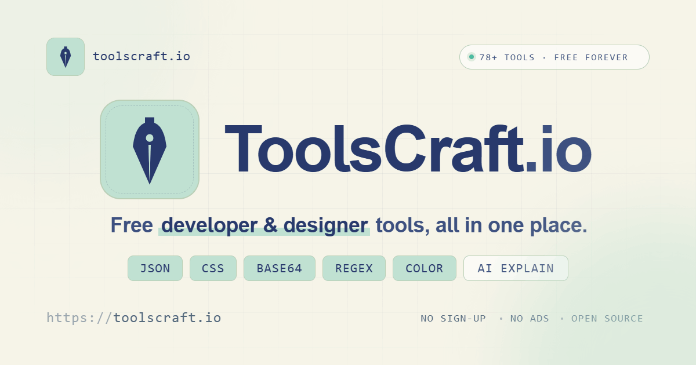696x365 pixels.
Task: Click the 'OPEN SOURCE' footer text
Action: pos(607,319)
